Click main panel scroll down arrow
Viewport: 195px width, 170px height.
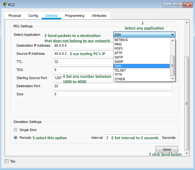(x=187, y=153)
